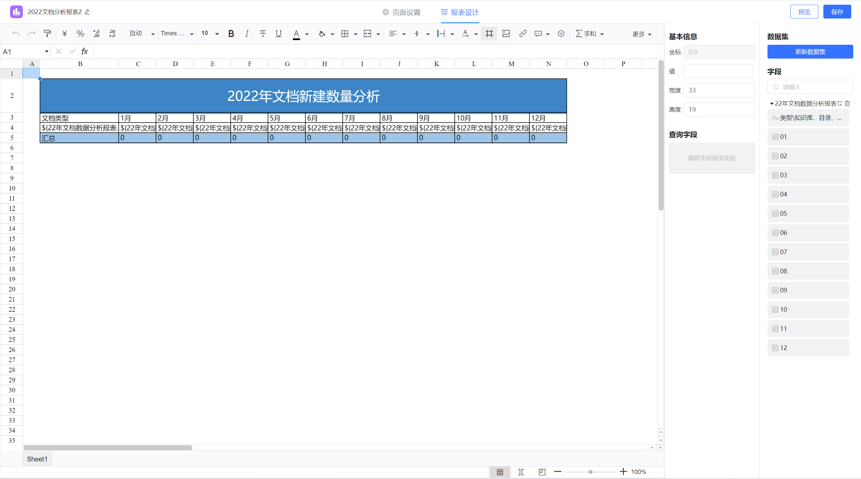Click the zoom slider handle
861x479 pixels.
click(590, 472)
